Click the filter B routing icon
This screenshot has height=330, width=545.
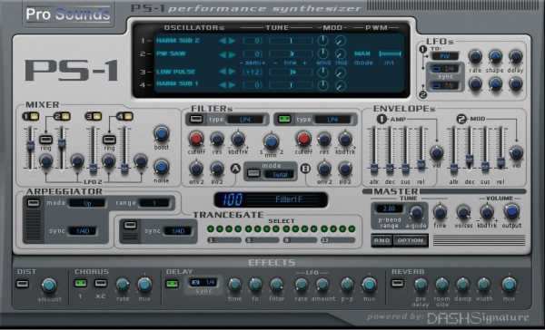pos(305,169)
